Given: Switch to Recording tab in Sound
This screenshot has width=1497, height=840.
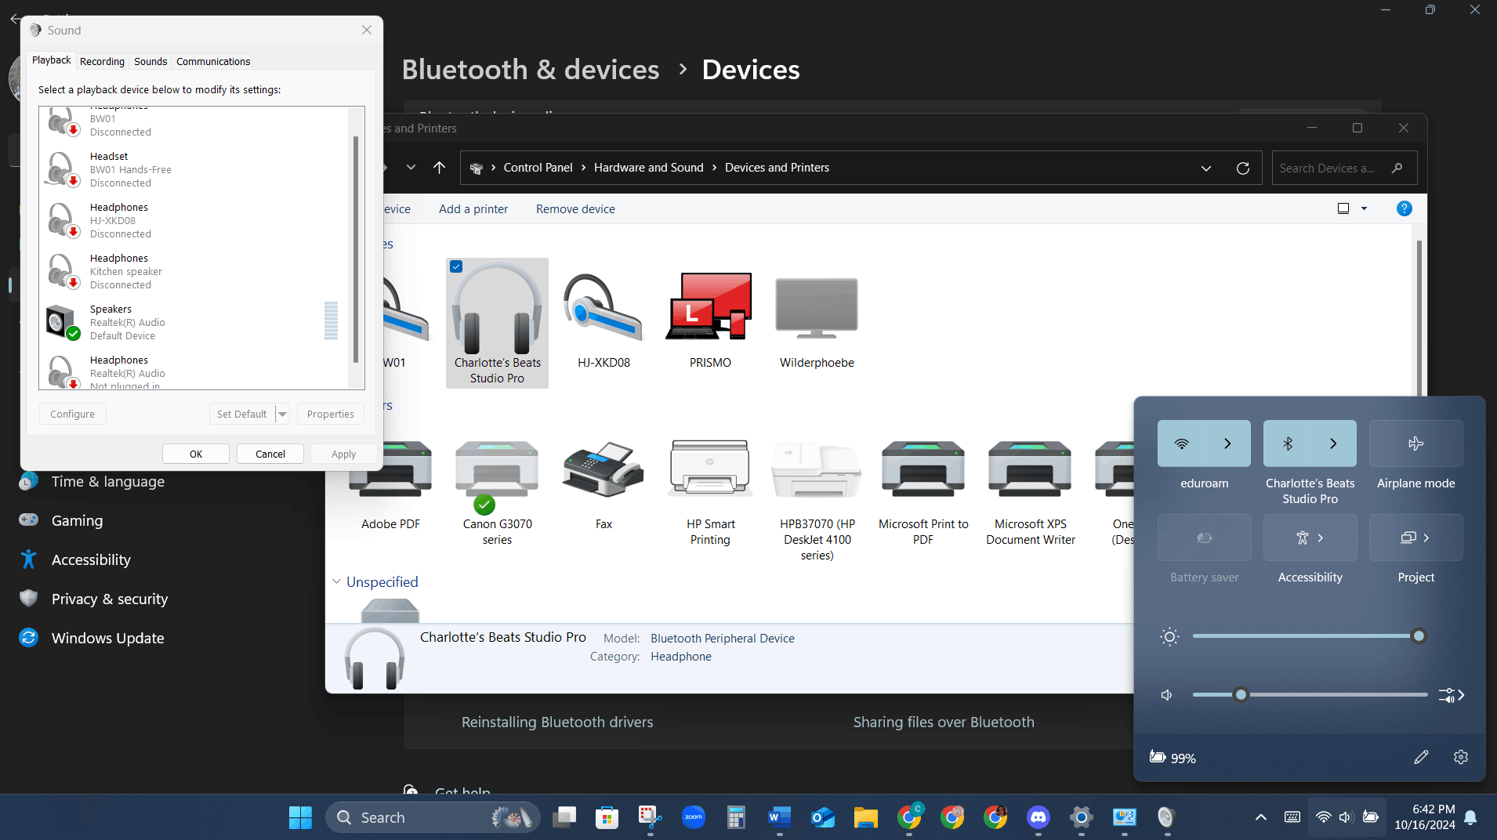Looking at the screenshot, I should (x=102, y=61).
